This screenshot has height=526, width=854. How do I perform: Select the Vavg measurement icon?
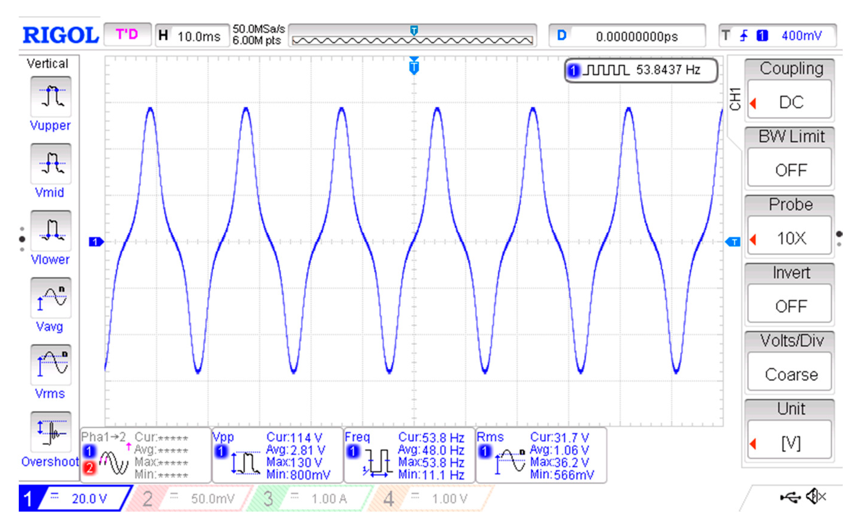(x=51, y=298)
